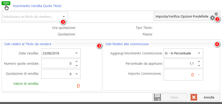Click the 'Ora quotazione:' label
The height and width of the screenshot is (104, 222).
point(64,28)
